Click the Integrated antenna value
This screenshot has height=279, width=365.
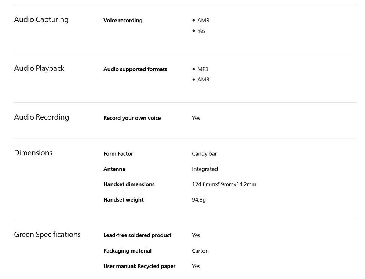205,169
